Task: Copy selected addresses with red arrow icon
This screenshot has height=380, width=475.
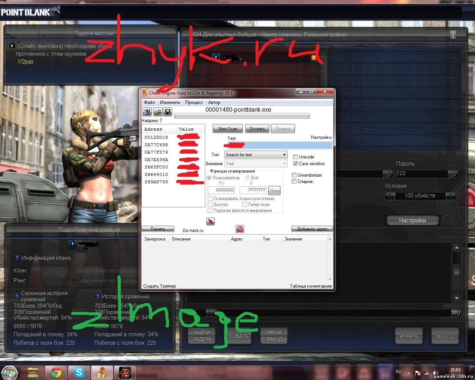Action: point(210,222)
